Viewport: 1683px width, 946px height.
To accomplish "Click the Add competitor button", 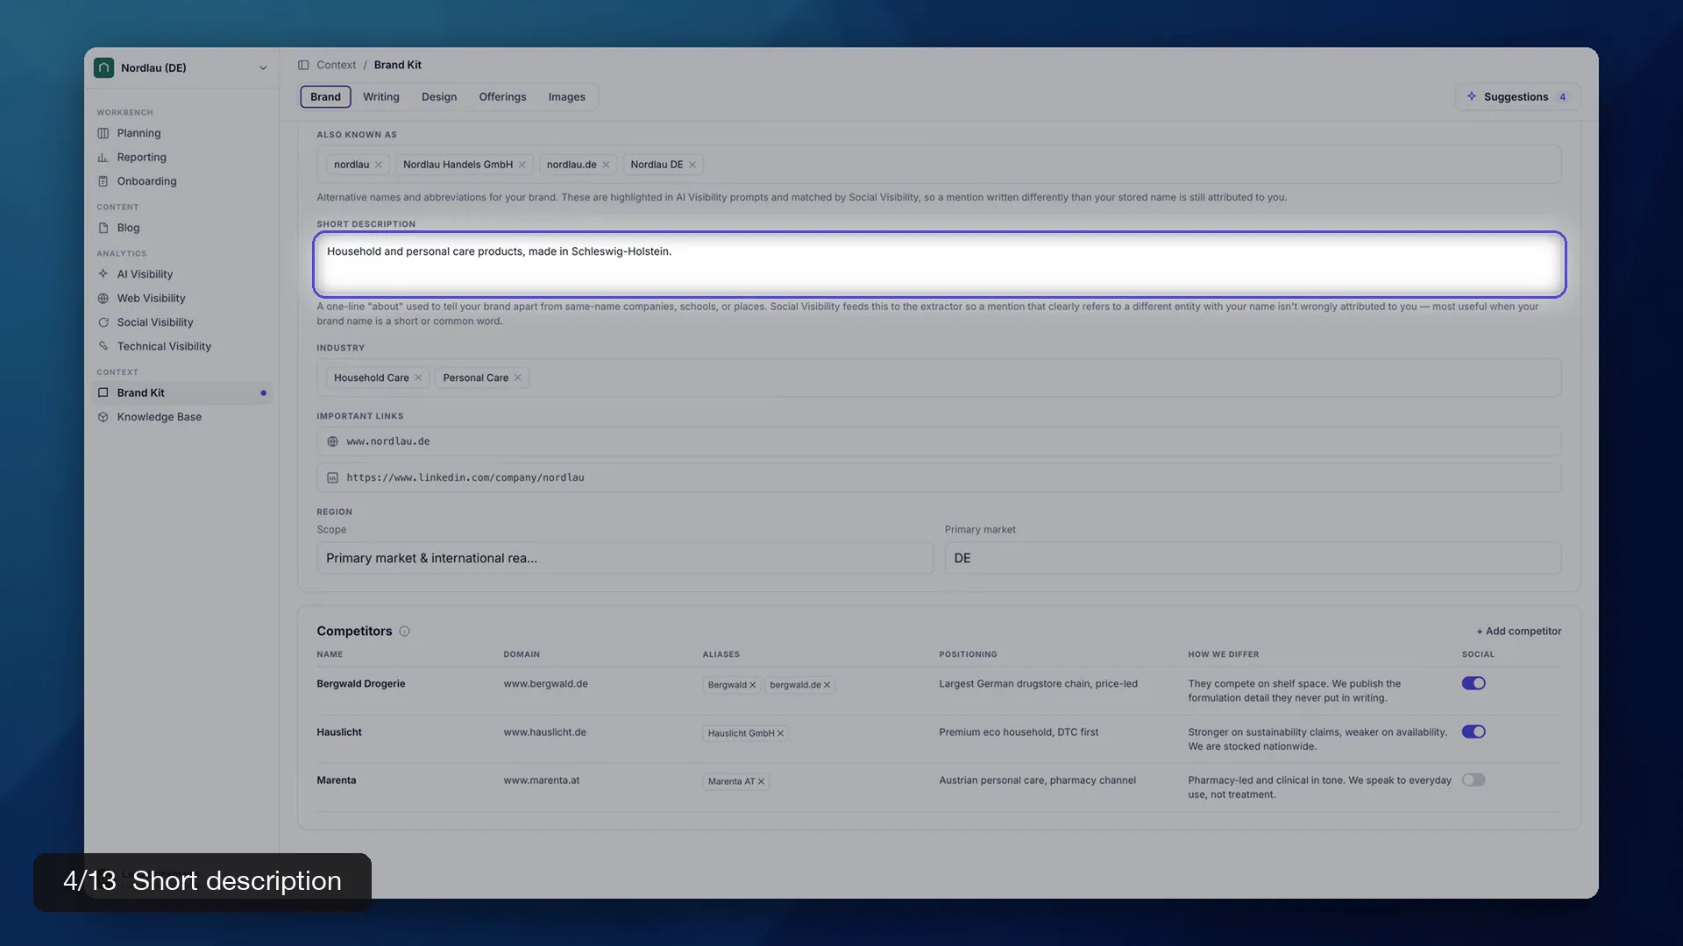I will (1519, 631).
